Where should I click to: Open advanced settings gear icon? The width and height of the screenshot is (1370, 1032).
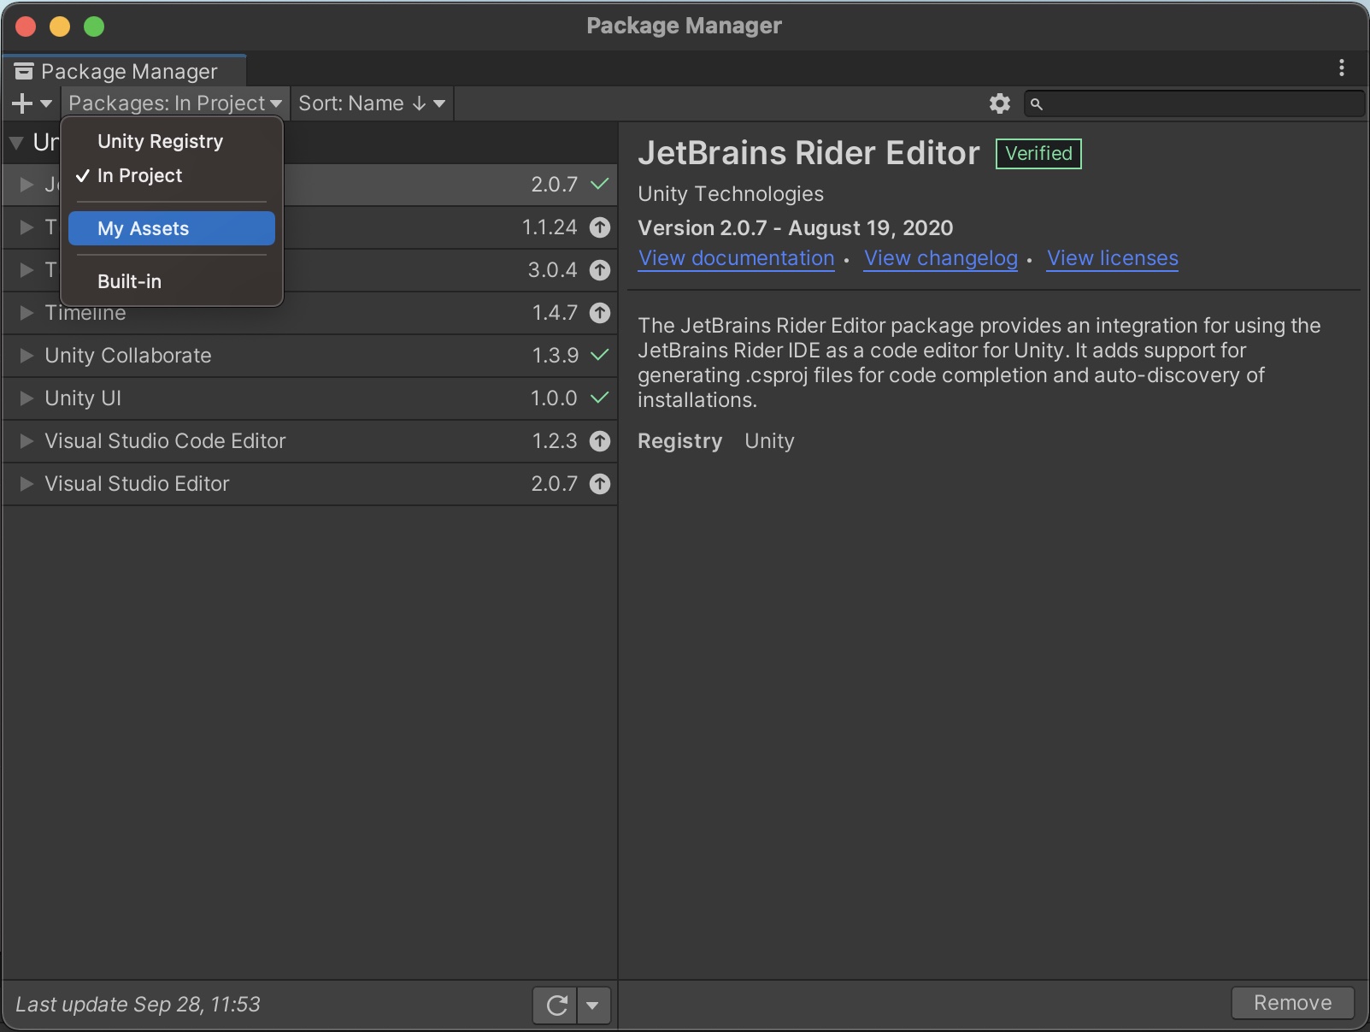coord(999,103)
